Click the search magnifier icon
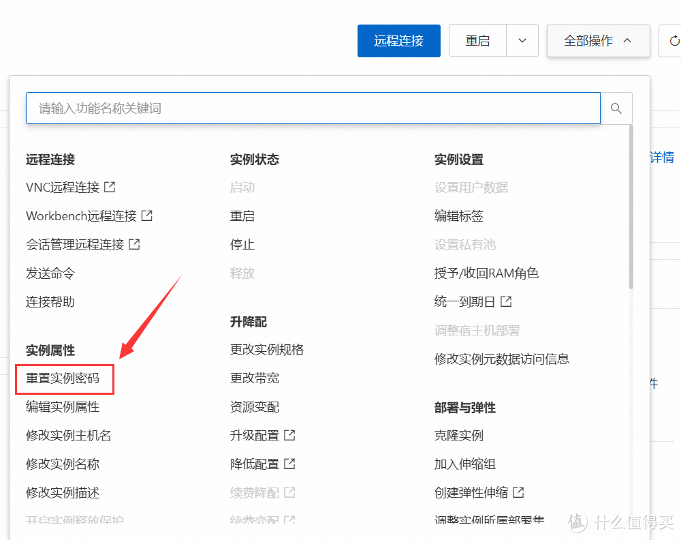This screenshot has height=540, width=681. point(616,108)
